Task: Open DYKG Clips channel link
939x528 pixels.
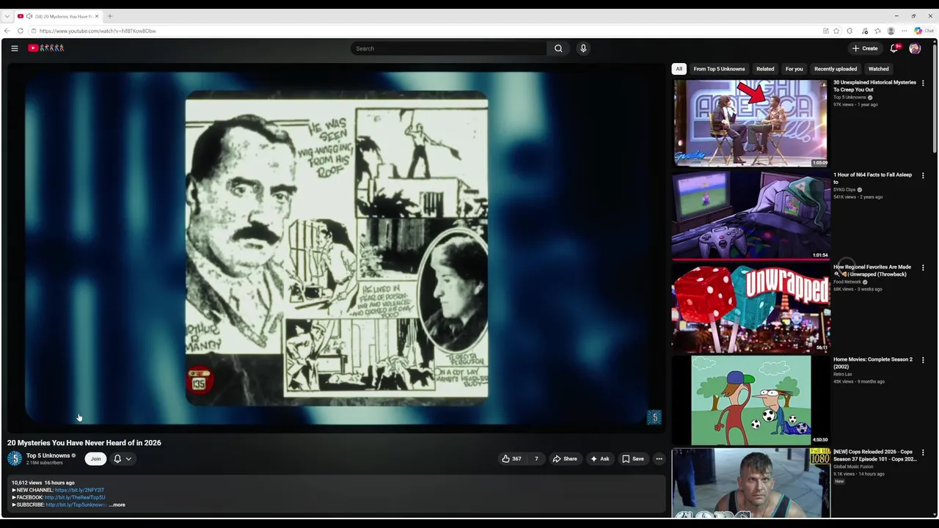Action: pos(844,190)
